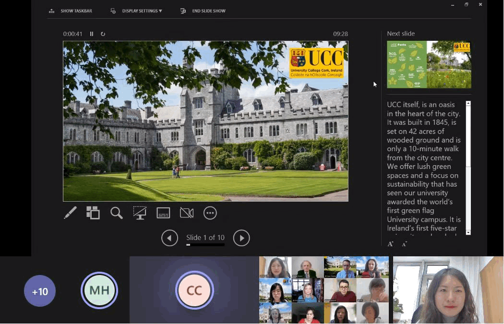Viewport: 504px width, 324px height.
Task: Pause the presentation timer
Action: tap(92, 34)
